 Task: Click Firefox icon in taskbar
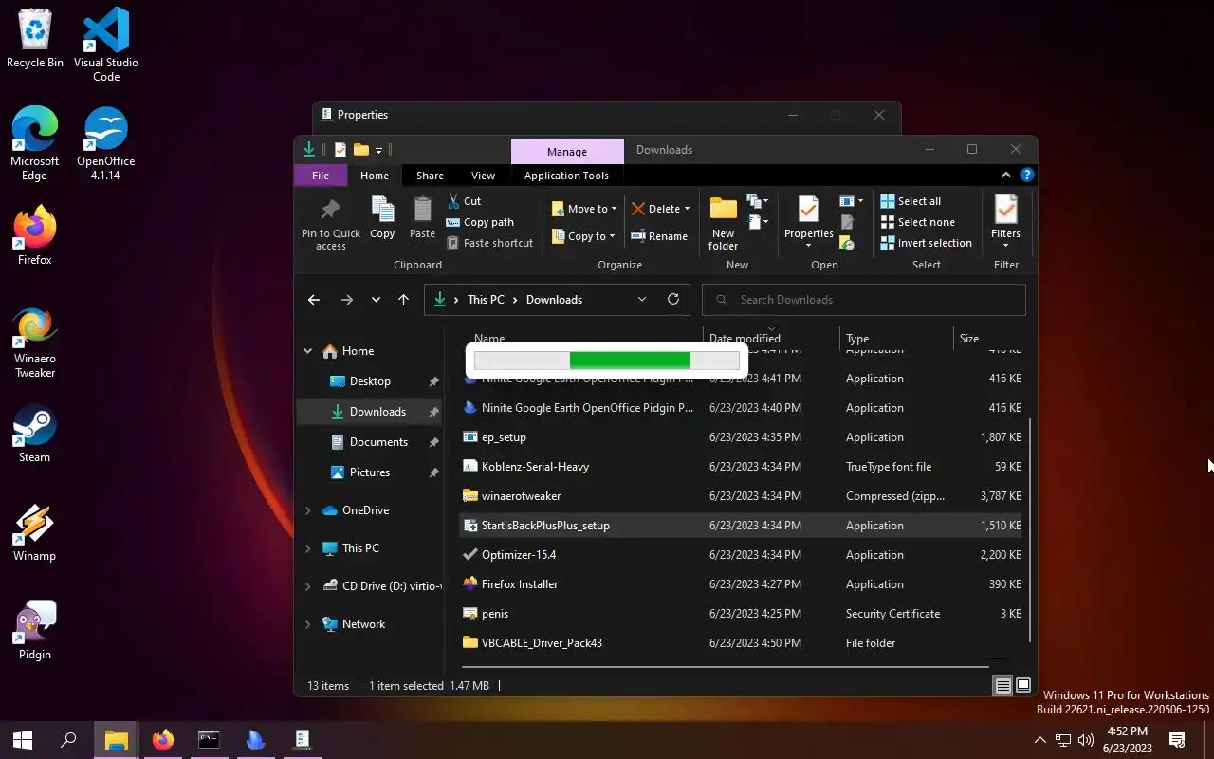163,739
